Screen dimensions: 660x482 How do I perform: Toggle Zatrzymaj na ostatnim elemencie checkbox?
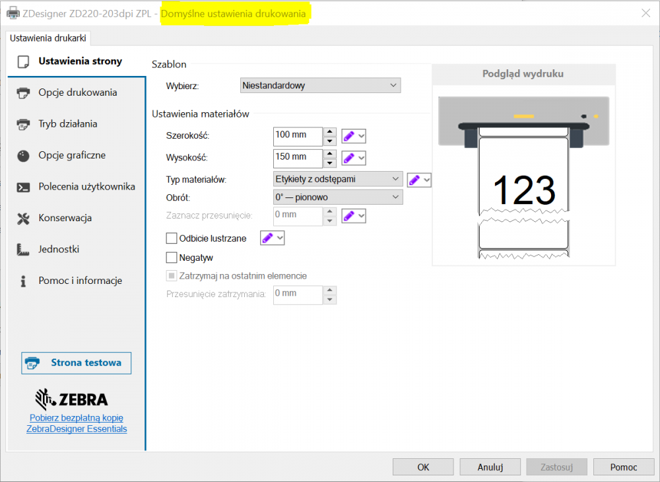point(172,276)
